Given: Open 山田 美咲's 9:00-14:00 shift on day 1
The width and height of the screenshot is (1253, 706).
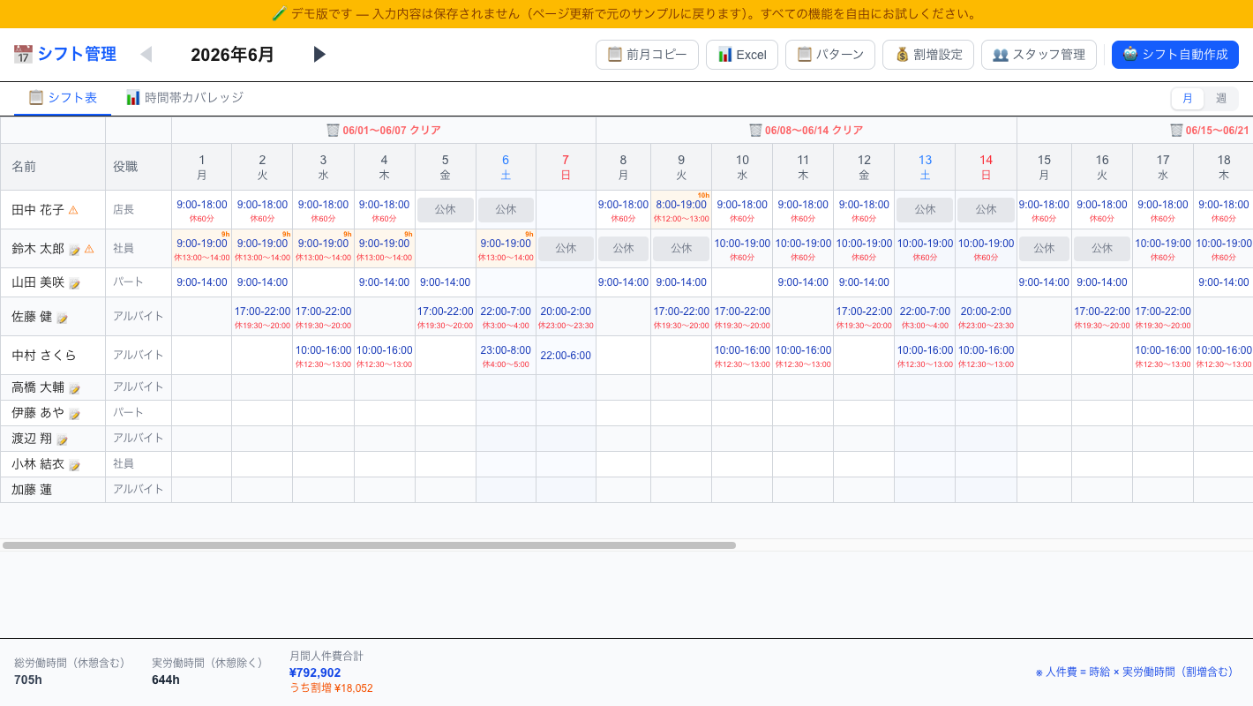Looking at the screenshot, I should coord(202,282).
